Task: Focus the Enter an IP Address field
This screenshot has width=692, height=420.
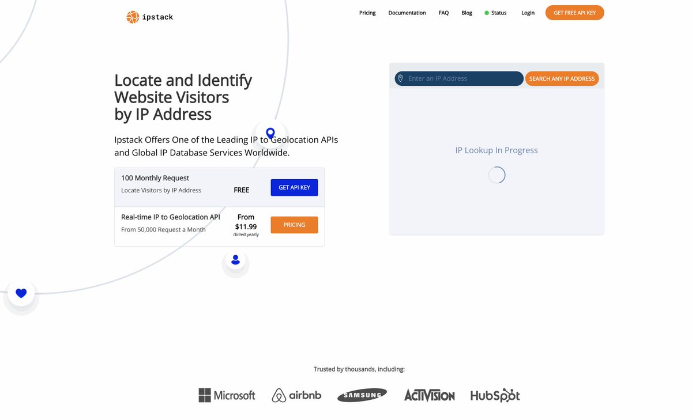Action: click(459, 78)
